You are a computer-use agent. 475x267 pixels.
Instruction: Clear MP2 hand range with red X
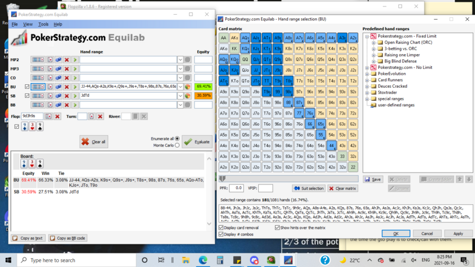(x=66, y=60)
